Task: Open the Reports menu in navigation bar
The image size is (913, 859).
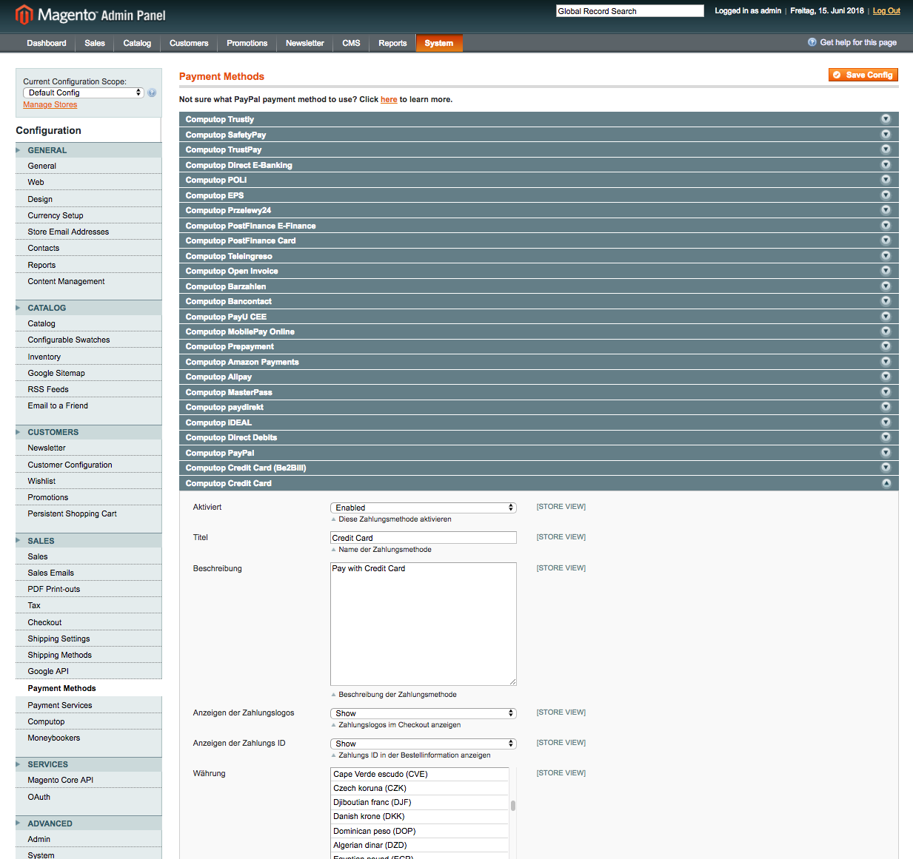Action: click(392, 43)
